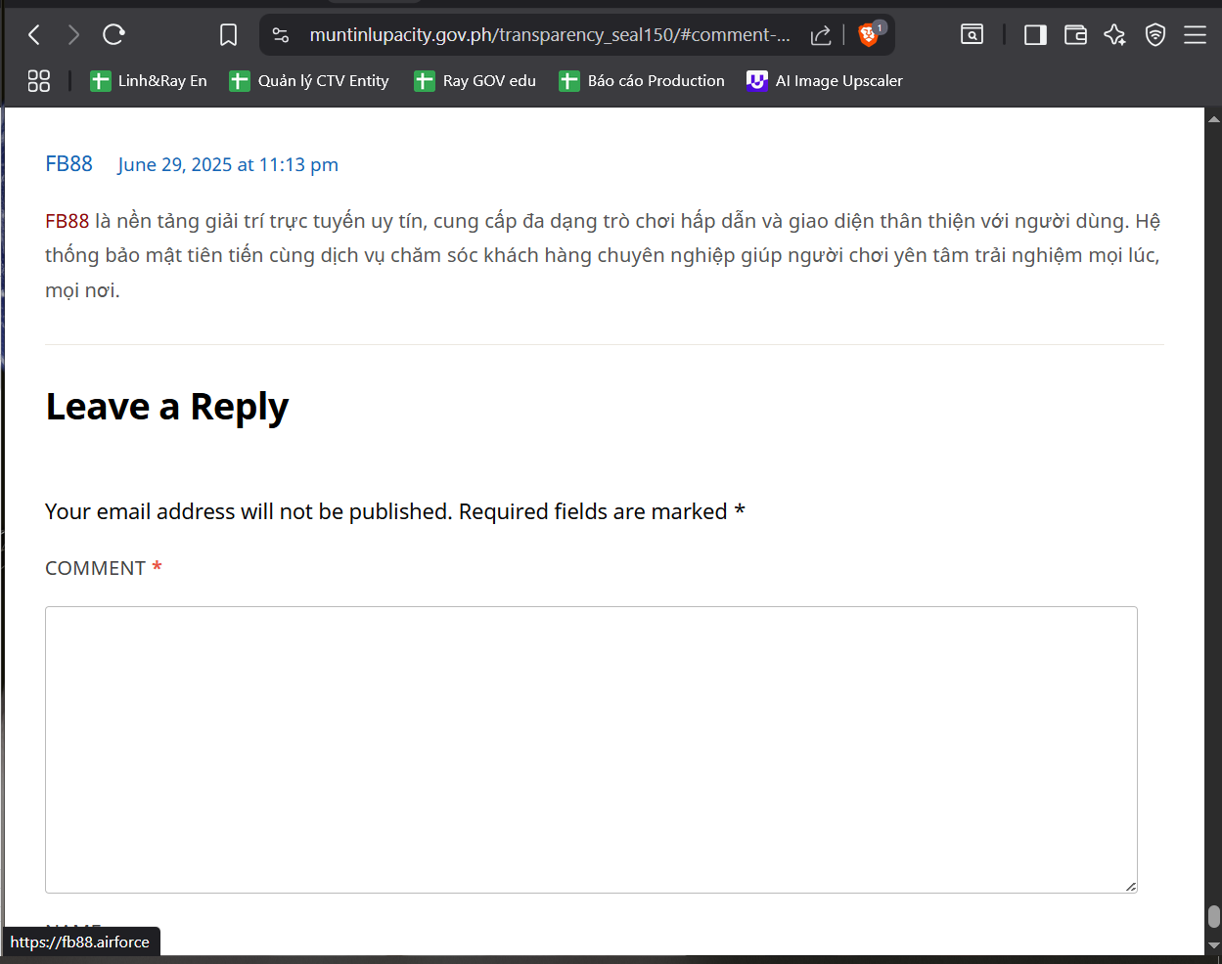1222x964 pixels.
Task: Open the browser main menu
Action: [x=1195, y=35]
